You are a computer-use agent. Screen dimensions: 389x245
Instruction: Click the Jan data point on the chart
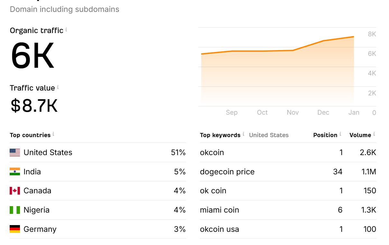pos(354,37)
